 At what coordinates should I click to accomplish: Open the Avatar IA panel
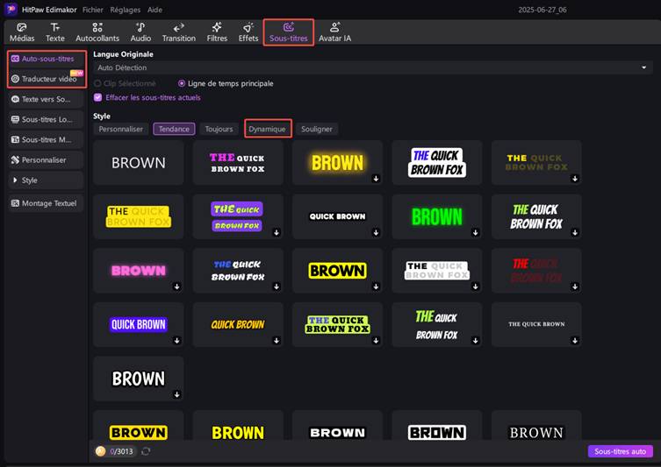(x=334, y=32)
